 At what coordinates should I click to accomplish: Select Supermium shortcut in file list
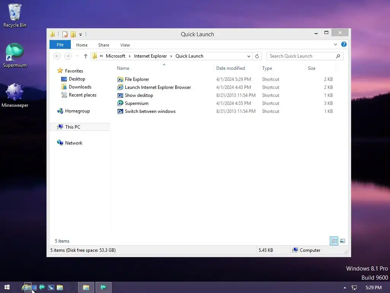133,103
